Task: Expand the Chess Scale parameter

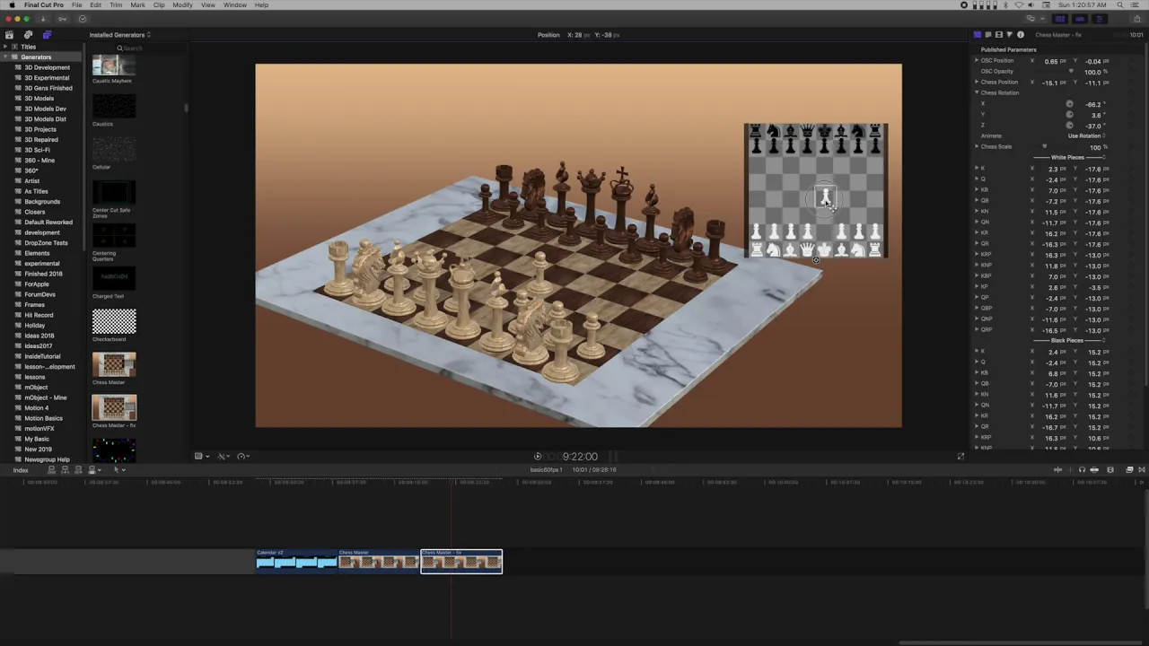Action: pos(978,147)
